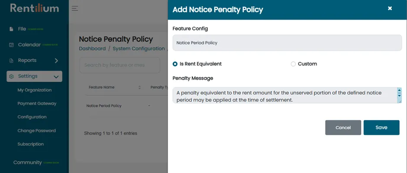Click the Rentilium logo
The image size is (407, 173).
pos(35,8)
